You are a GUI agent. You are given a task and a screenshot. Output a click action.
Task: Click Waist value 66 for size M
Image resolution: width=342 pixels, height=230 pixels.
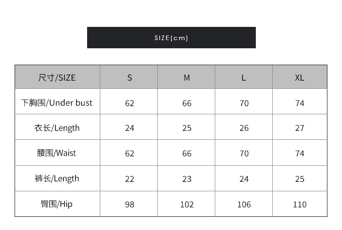tap(187, 153)
